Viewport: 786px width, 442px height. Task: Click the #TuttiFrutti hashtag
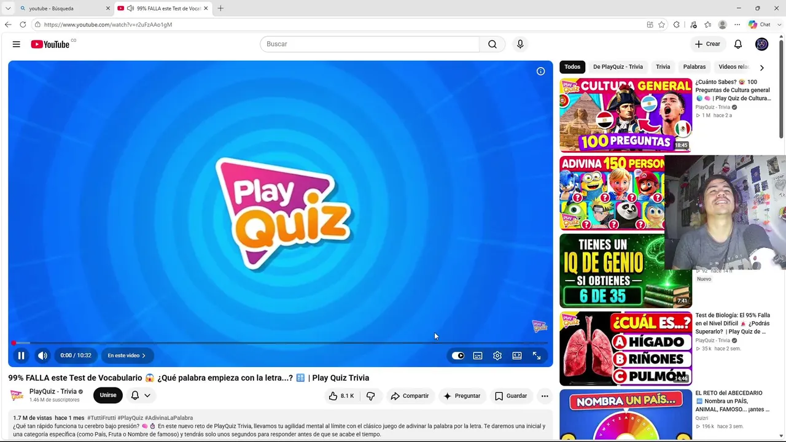click(x=101, y=418)
